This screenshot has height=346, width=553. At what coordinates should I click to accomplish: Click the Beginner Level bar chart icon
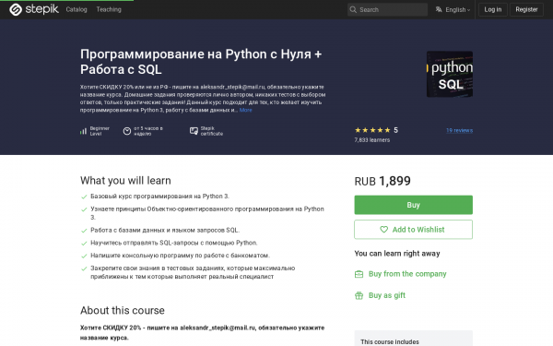(83, 131)
